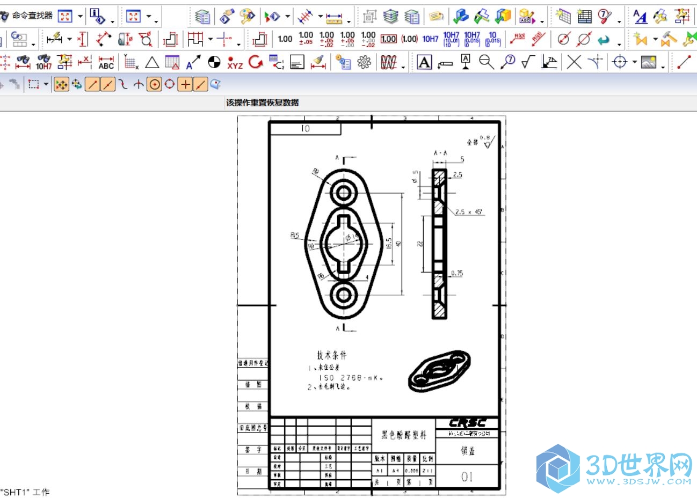Choose the boxed 1.00 basic dimension style
Image resolution: width=697 pixels, height=498 pixels.
coord(389,39)
